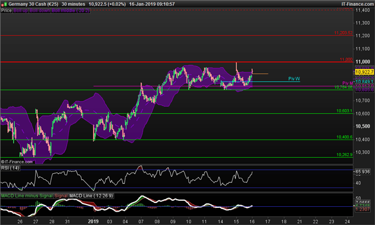Click the 24 date marker on time axis
The height and width of the screenshot is (225, 375).
347,222
